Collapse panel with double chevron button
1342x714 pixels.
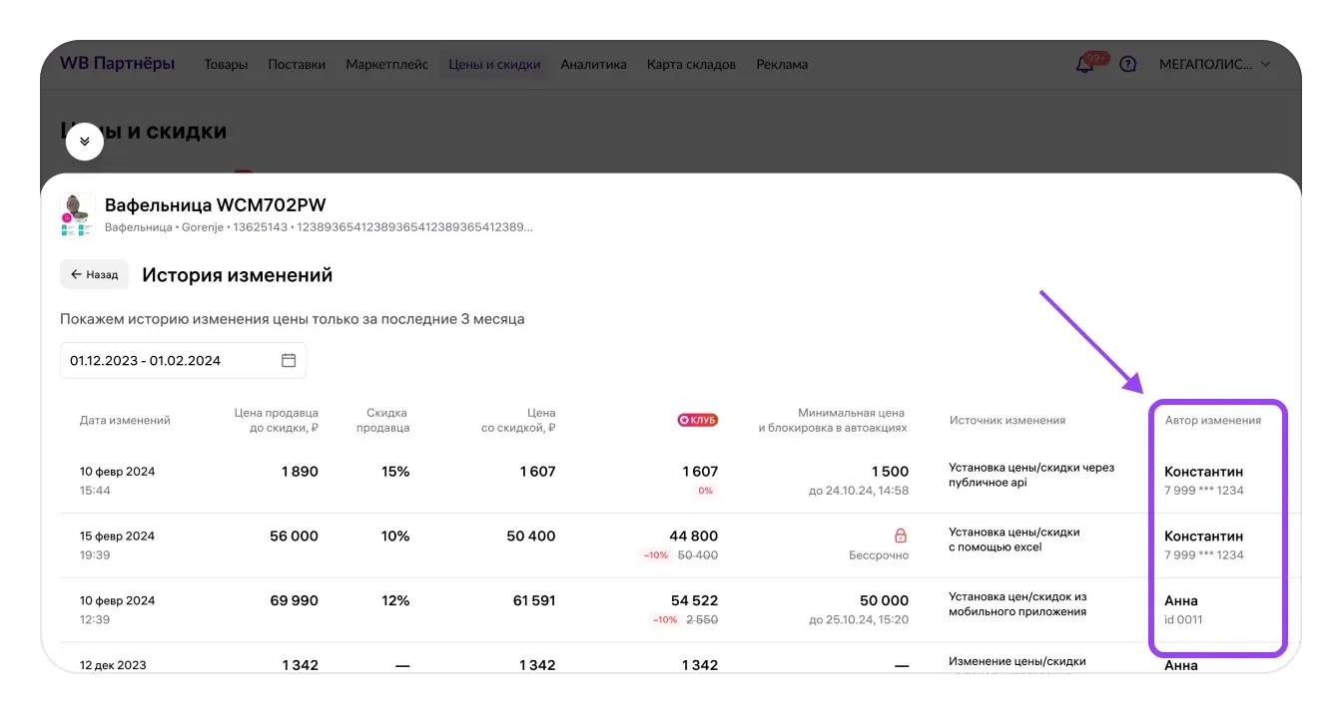tap(85, 142)
